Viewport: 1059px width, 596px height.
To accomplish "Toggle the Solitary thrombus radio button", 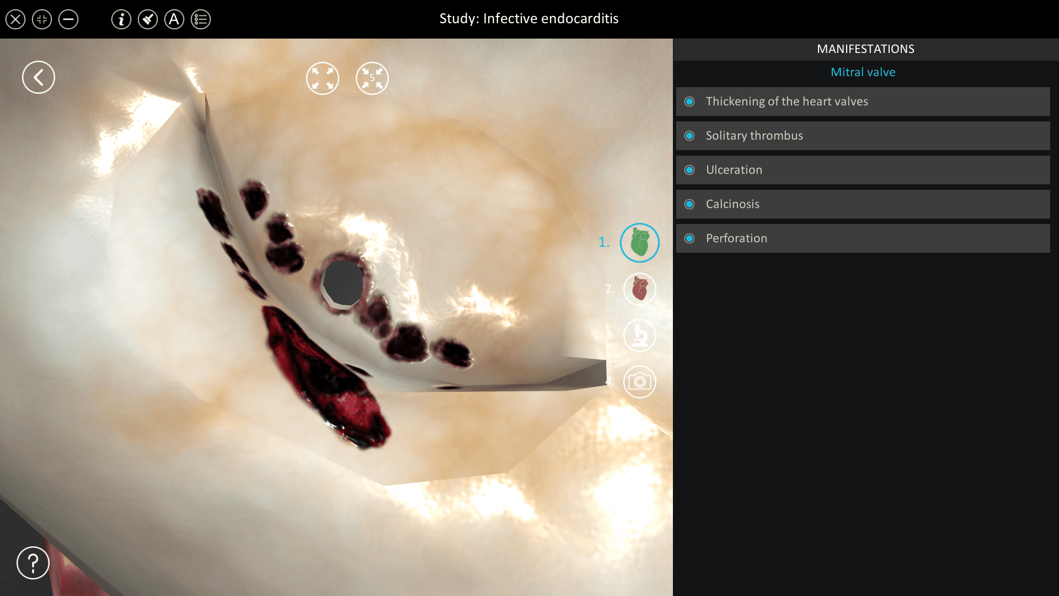I will point(689,136).
